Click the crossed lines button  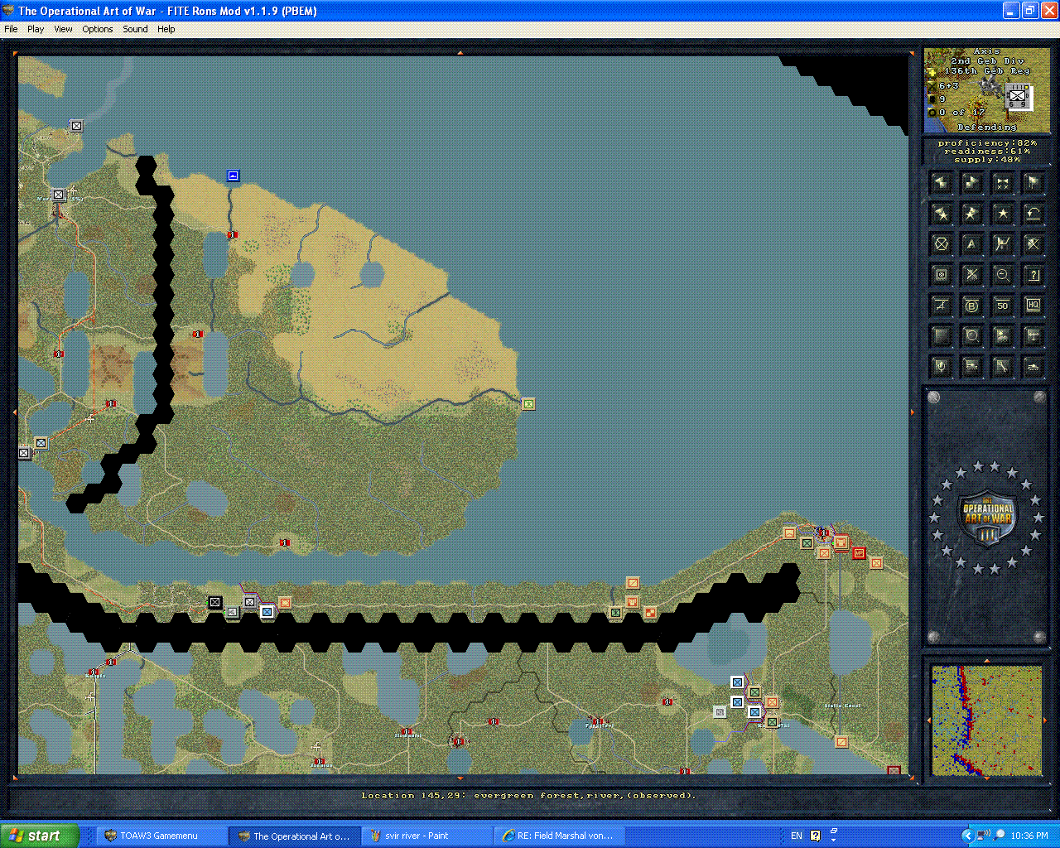(x=972, y=275)
